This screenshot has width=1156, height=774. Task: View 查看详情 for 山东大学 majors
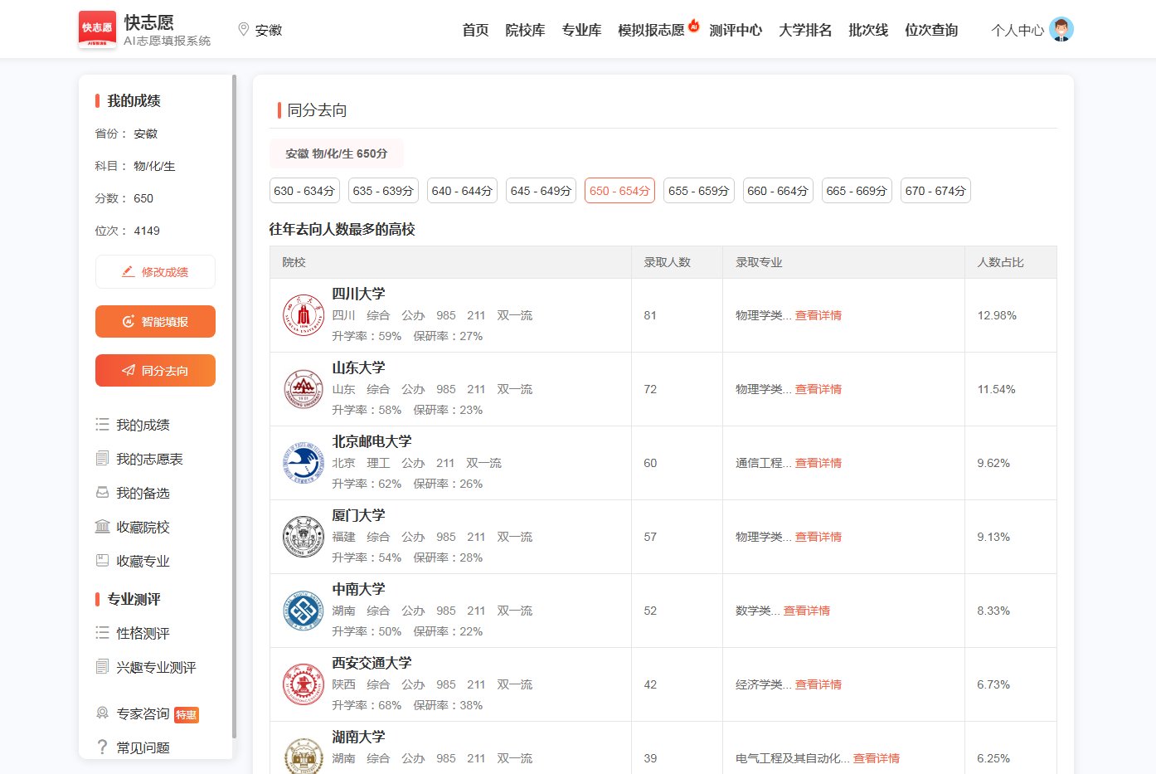coord(818,389)
